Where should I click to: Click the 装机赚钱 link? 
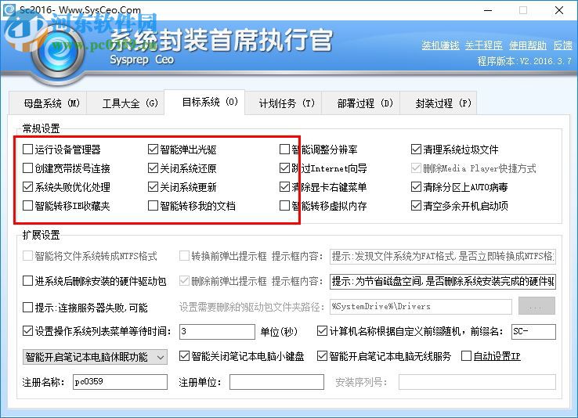coord(440,45)
